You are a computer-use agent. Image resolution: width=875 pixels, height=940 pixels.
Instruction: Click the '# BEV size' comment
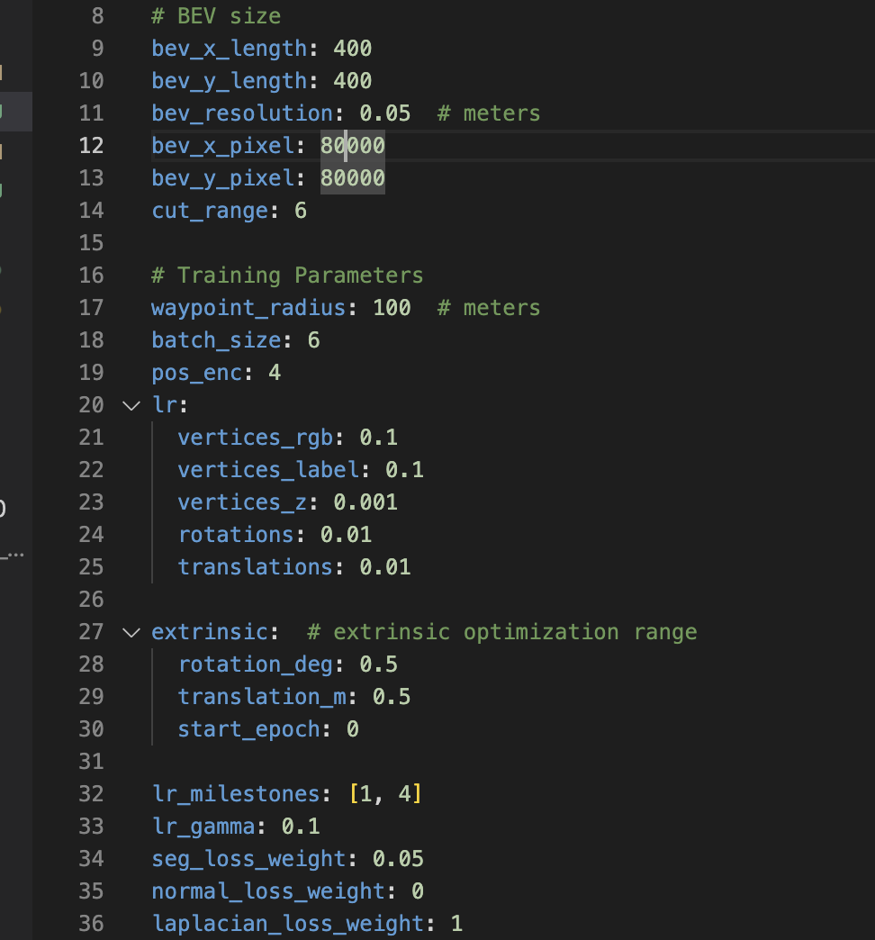pyautogui.click(x=216, y=15)
